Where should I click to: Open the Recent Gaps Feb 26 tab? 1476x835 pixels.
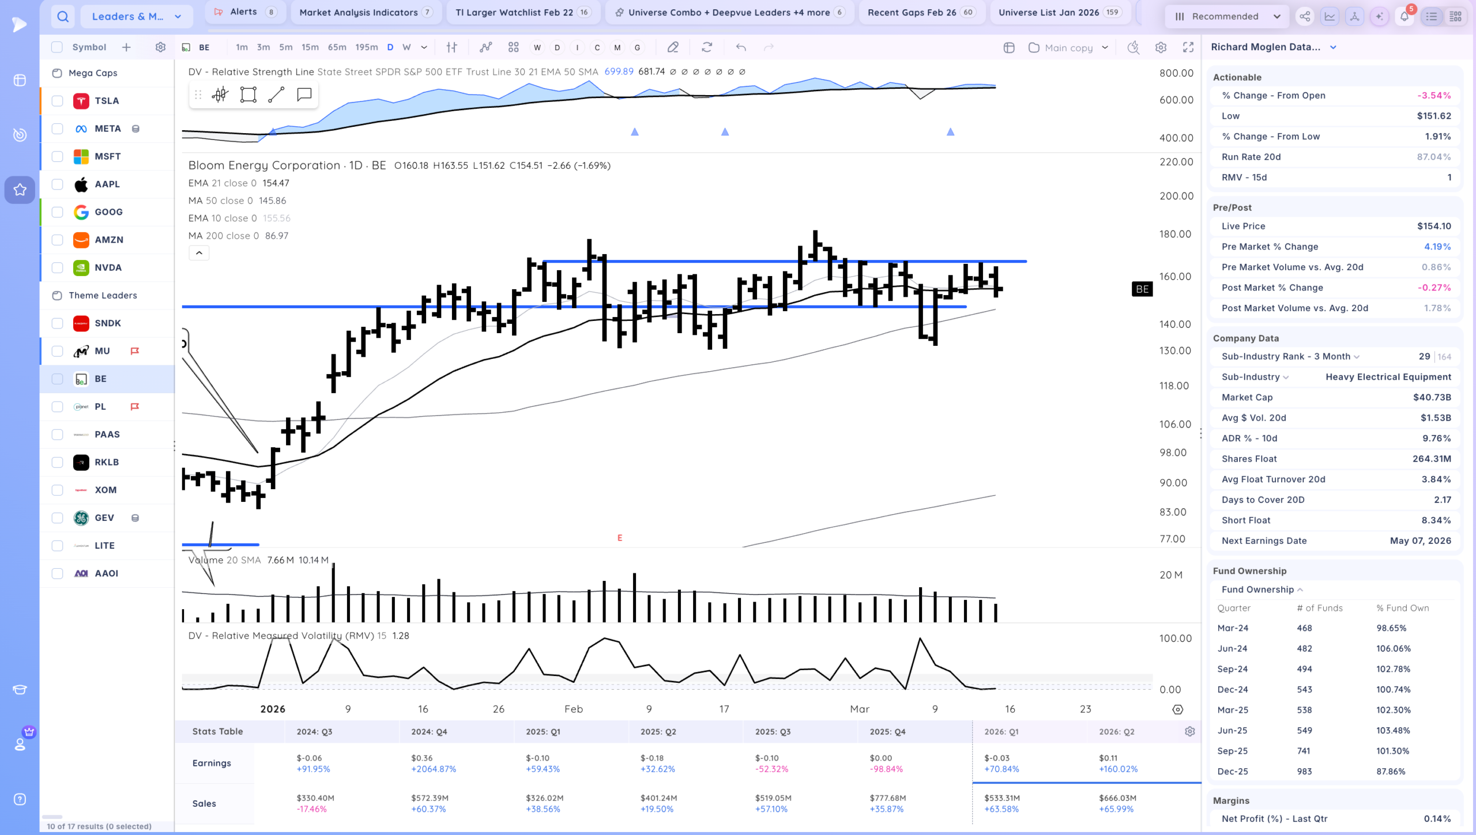921,12
